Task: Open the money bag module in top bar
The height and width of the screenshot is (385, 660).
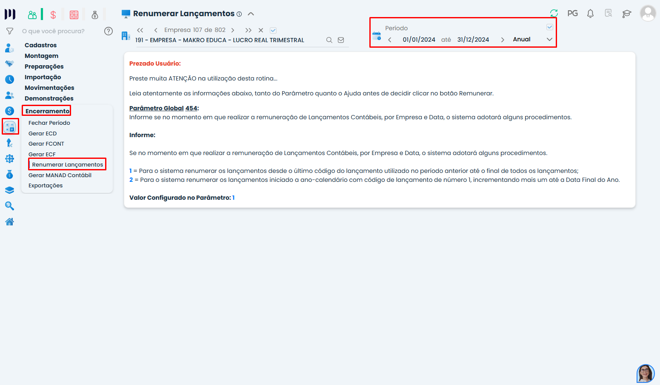Action: (95, 15)
